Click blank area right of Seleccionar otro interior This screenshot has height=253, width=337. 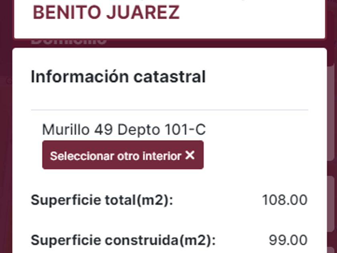pos(257,155)
